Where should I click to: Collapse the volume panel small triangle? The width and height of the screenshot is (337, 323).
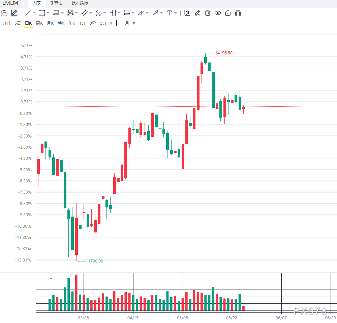coord(51,279)
